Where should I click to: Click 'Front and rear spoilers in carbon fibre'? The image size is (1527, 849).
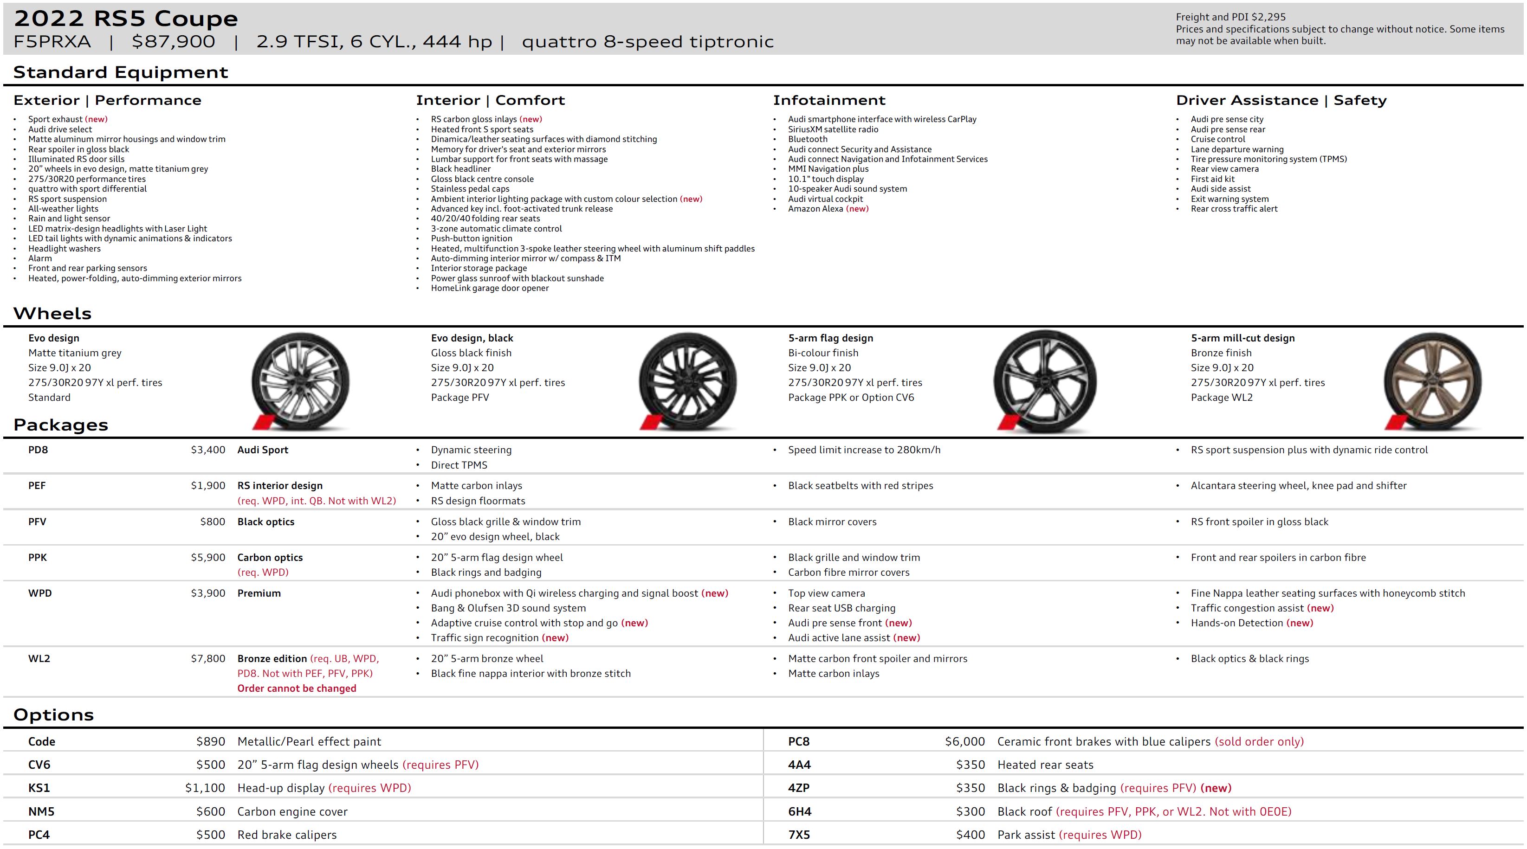(x=1278, y=558)
